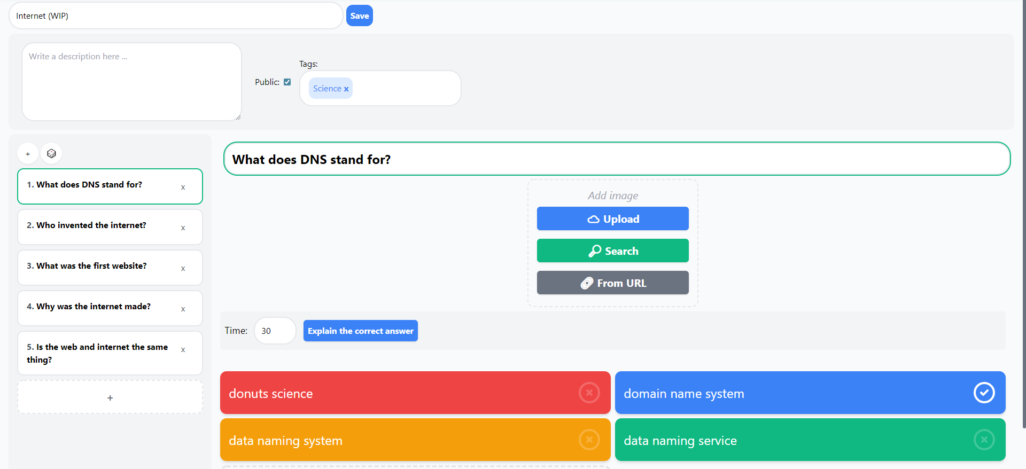
Task: Save the quiz
Action: pos(360,15)
